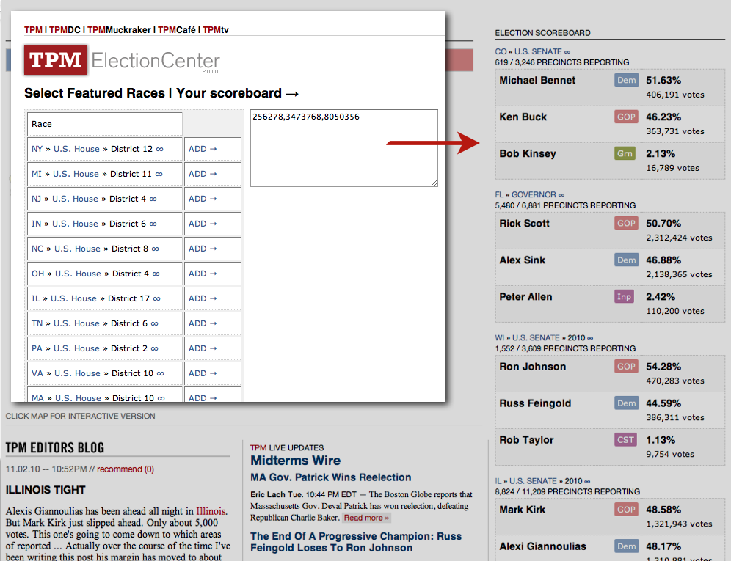Viewport: 731px width, 561px height.
Task: Open the NY state link in race list
Action: point(37,149)
